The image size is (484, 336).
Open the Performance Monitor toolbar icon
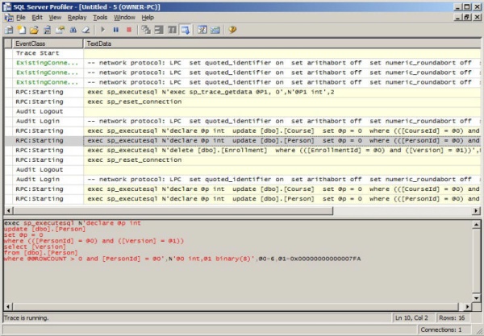coord(215,30)
